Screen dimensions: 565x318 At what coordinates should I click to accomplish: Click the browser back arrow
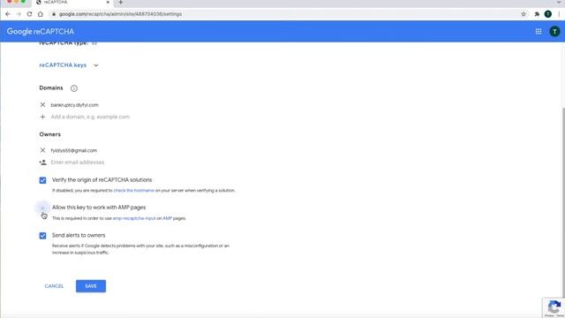8,14
